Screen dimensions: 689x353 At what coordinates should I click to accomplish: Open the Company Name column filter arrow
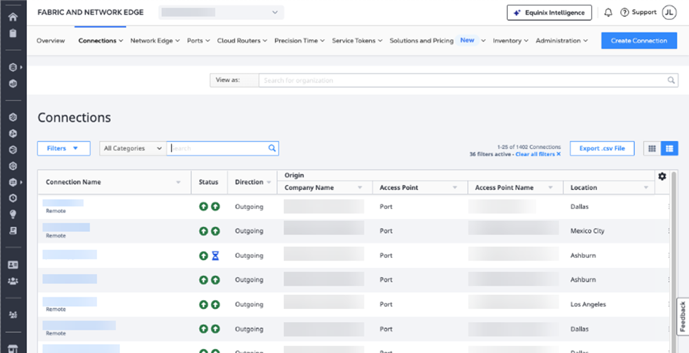(360, 187)
